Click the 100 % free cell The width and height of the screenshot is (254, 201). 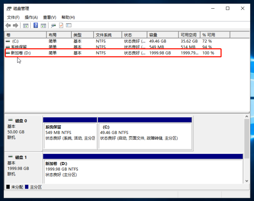click(x=208, y=53)
